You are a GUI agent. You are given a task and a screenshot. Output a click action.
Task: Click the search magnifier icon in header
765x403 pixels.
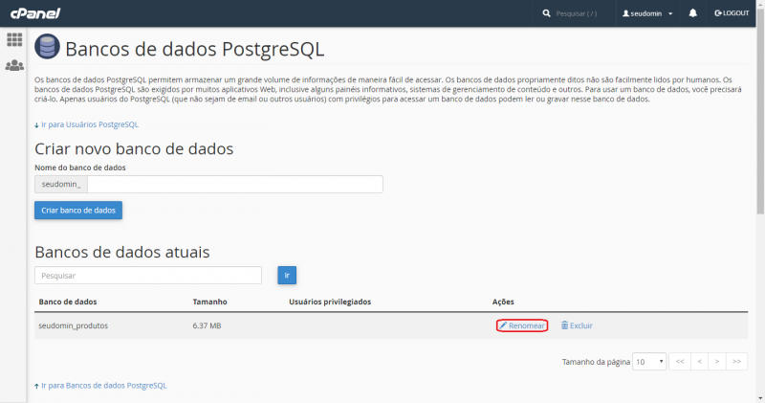click(546, 13)
